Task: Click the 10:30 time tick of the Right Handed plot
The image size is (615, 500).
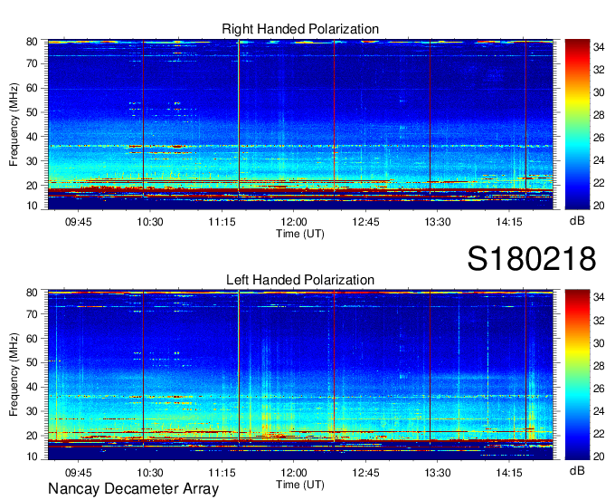Action: pyautogui.click(x=150, y=222)
